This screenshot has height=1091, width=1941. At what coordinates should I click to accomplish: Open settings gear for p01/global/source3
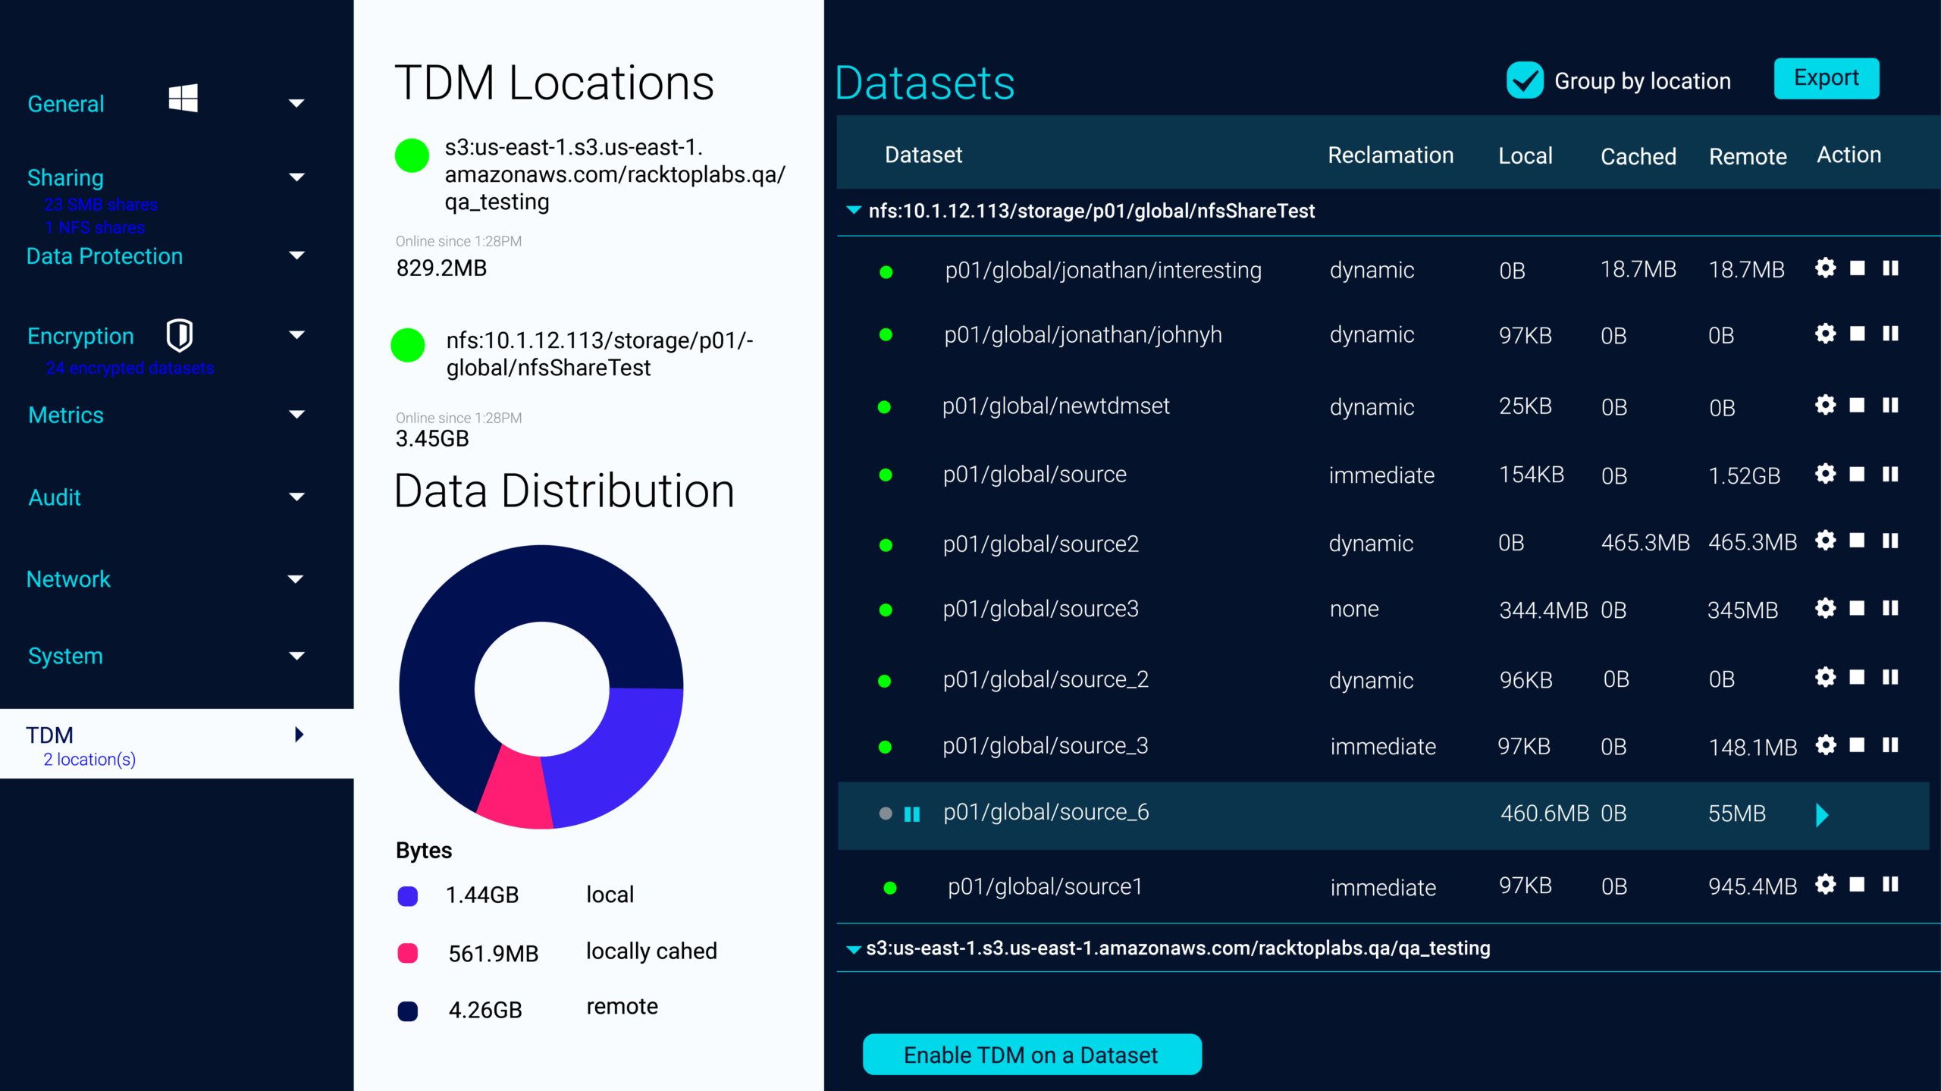1825,608
